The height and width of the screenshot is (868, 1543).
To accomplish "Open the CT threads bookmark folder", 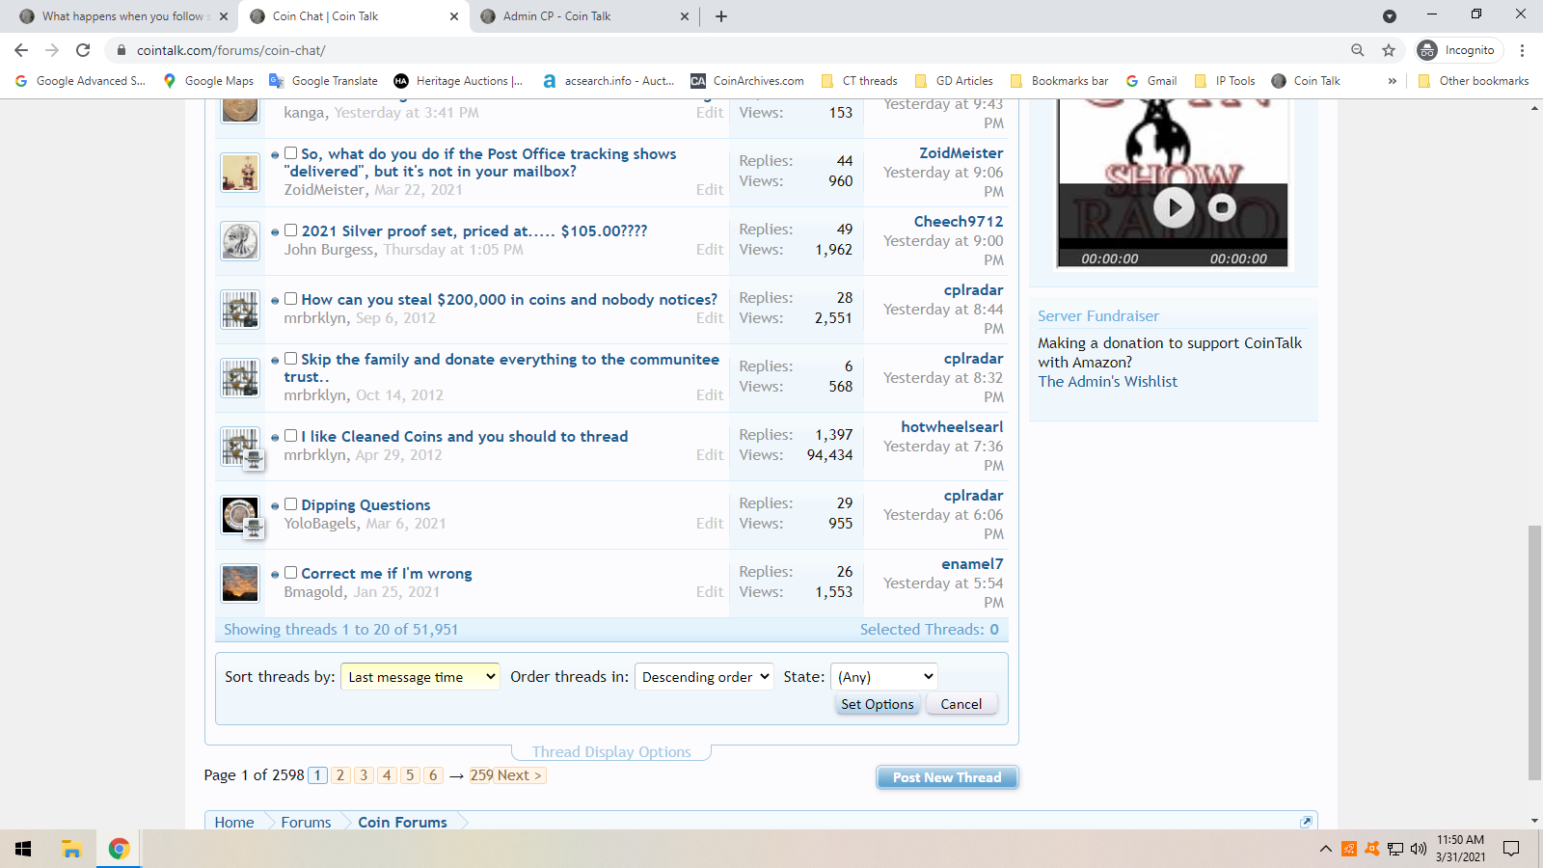I will tap(858, 81).
